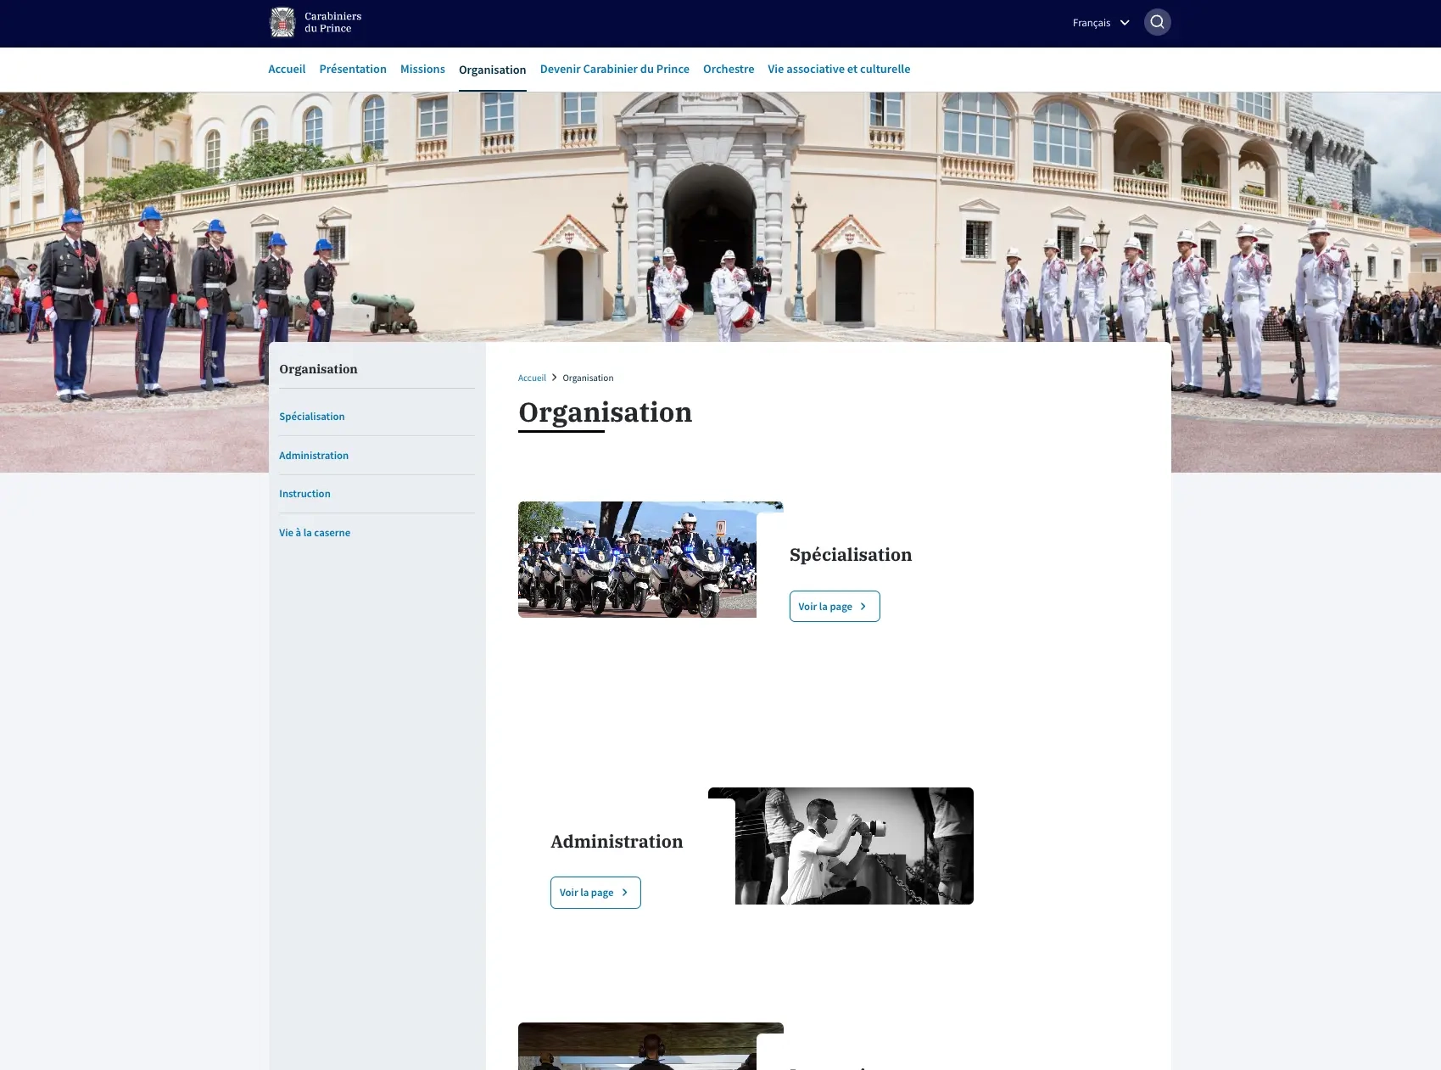The height and width of the screenshot is (1070, 1441).
Task: Open the Présentation menu item
Action: click(353, 70)
